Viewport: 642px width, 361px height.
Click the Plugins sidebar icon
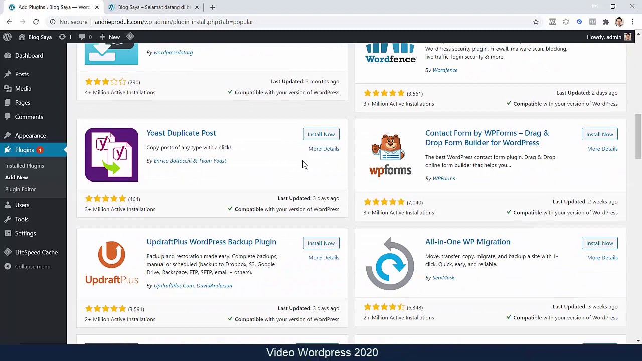pyautogui.click(x=8, y=150)
